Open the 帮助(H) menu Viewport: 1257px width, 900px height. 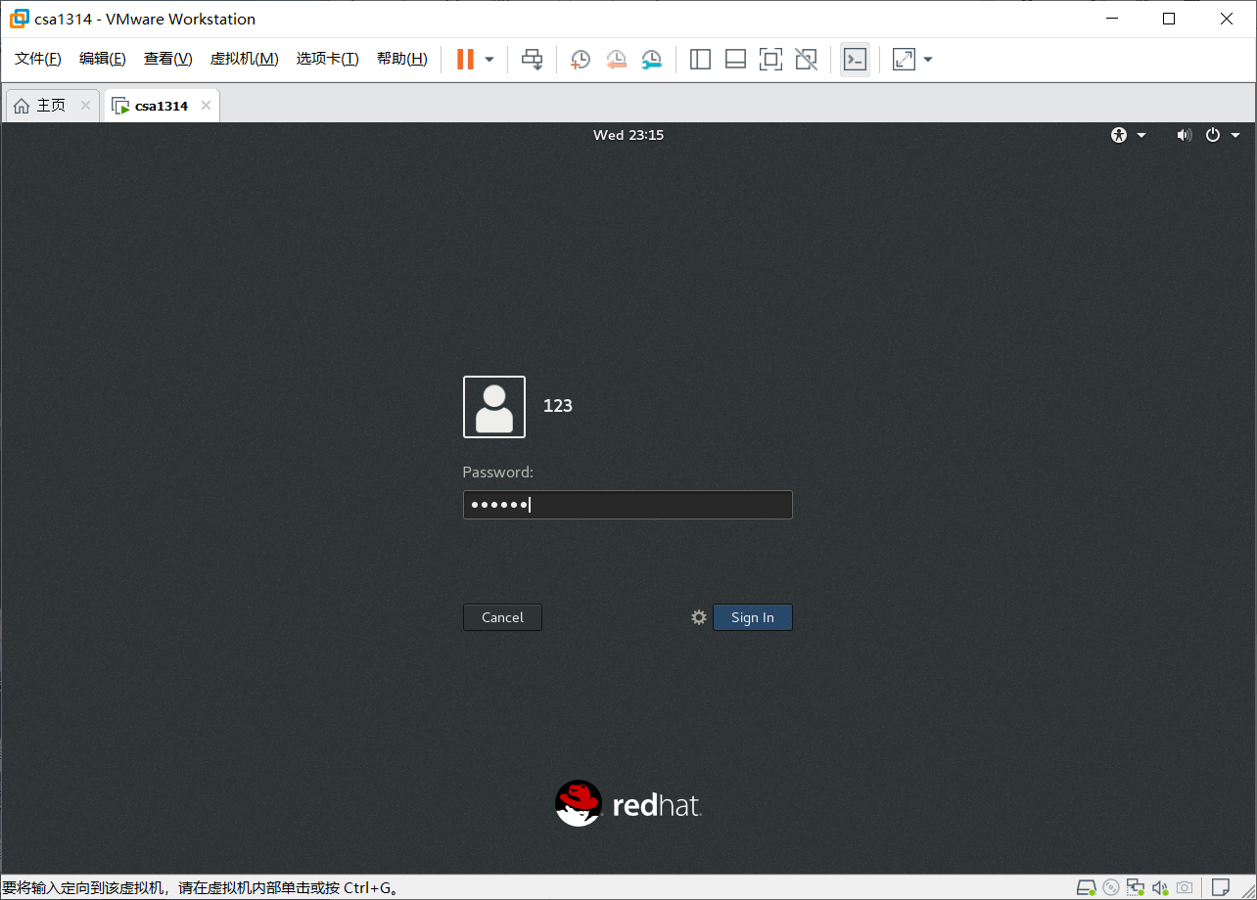pos(402,59)
